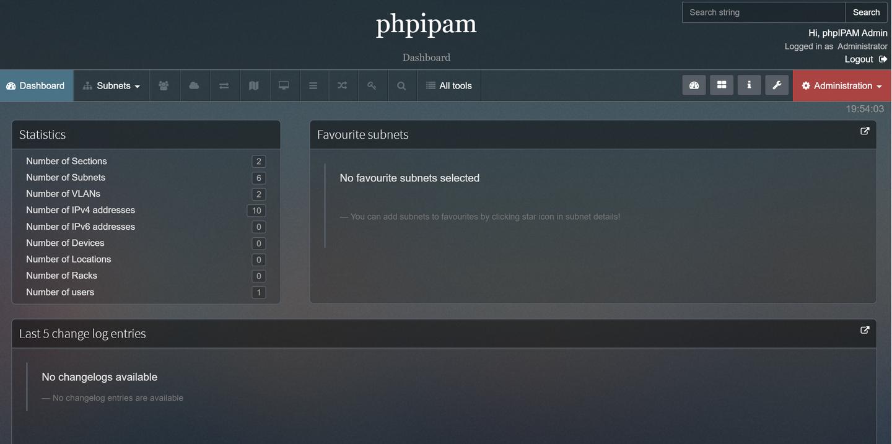Click the dashboard gauge icon on the right

point(694,85)
